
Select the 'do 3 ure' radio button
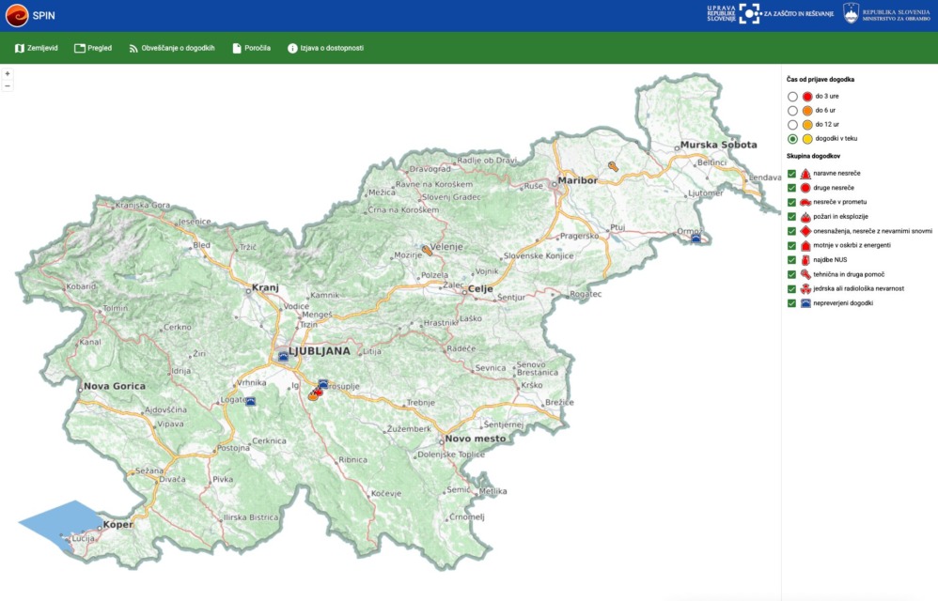(x=792, y=96)
